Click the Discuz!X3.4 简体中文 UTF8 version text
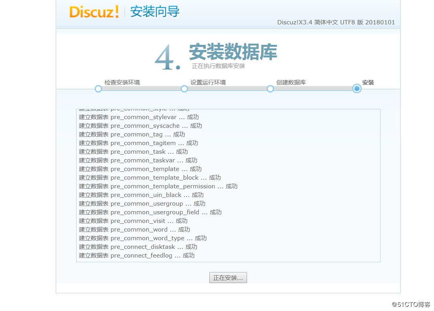This screenshot has width=434, height=311. [x=336, y=22]
